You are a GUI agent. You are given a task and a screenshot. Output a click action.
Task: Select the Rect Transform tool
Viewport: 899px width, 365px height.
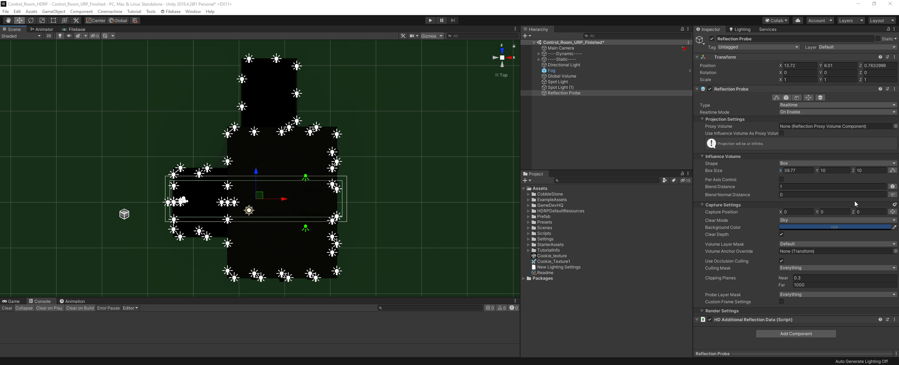[53, 20]
